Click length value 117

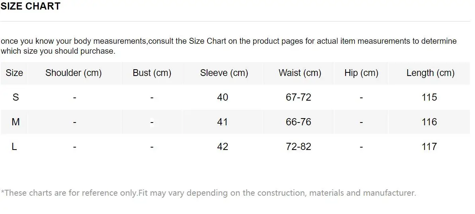[429, 146]
